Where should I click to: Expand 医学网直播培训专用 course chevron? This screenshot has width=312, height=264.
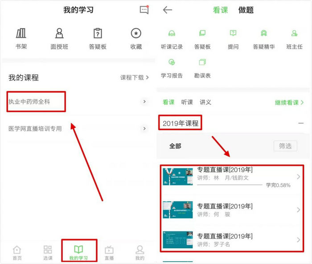pos(144,129)
